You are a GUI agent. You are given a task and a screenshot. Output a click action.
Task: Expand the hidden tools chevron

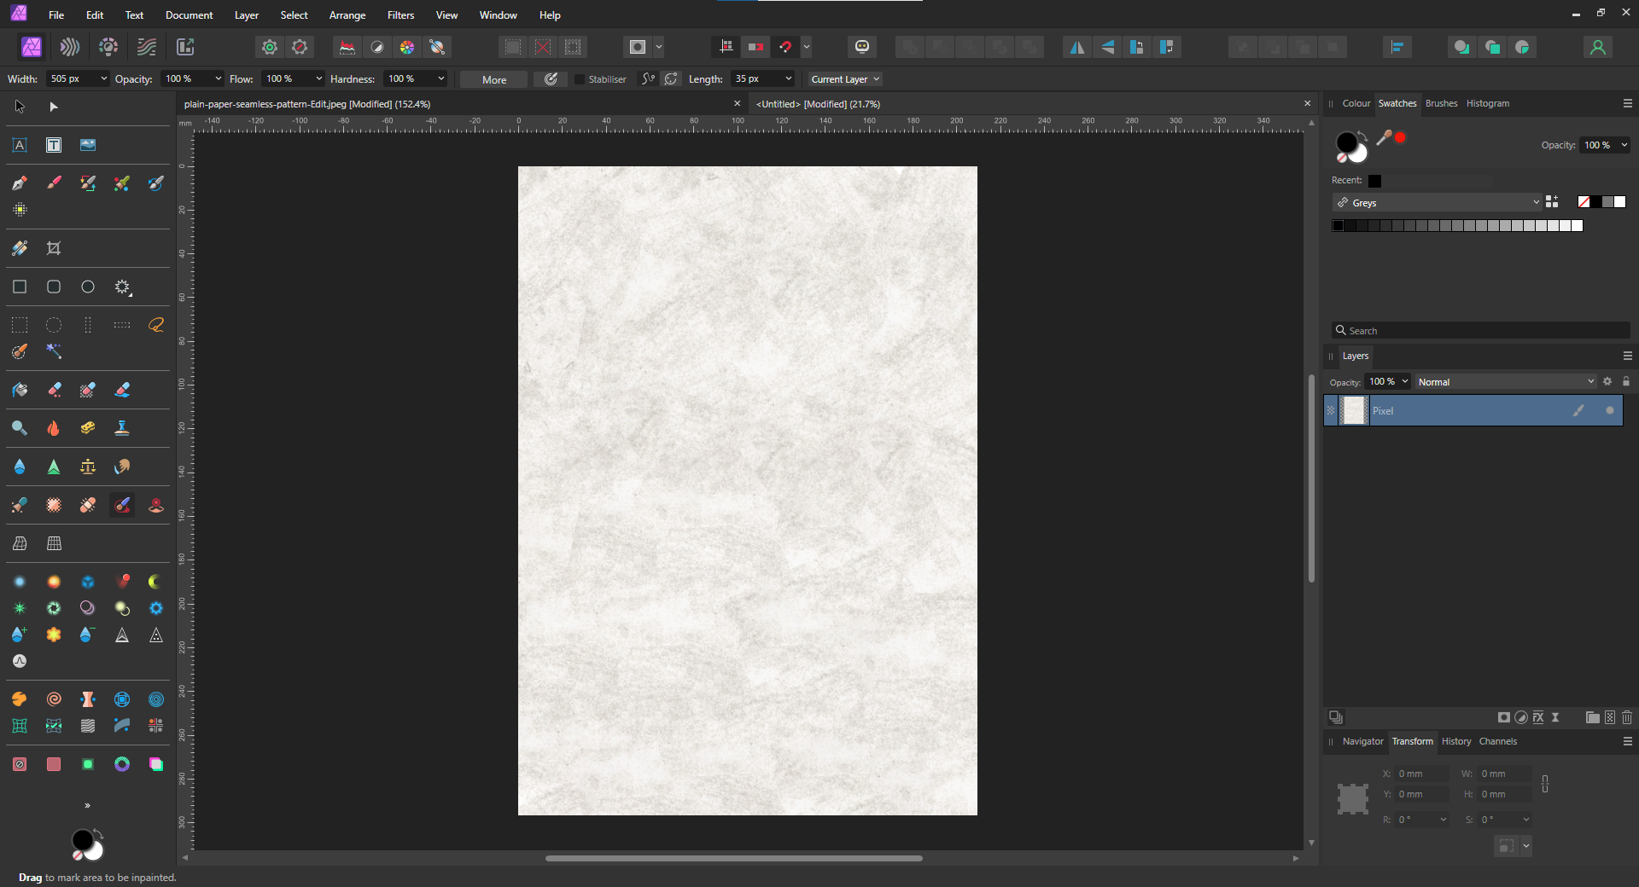(x=88, y=805)
